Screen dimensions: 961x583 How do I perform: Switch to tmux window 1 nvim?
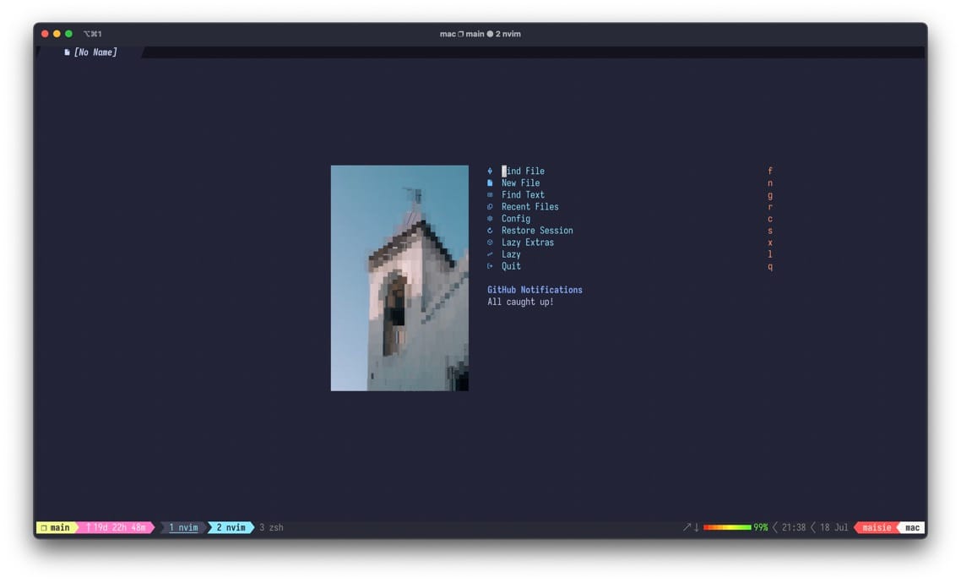click(x=183, y=527)
